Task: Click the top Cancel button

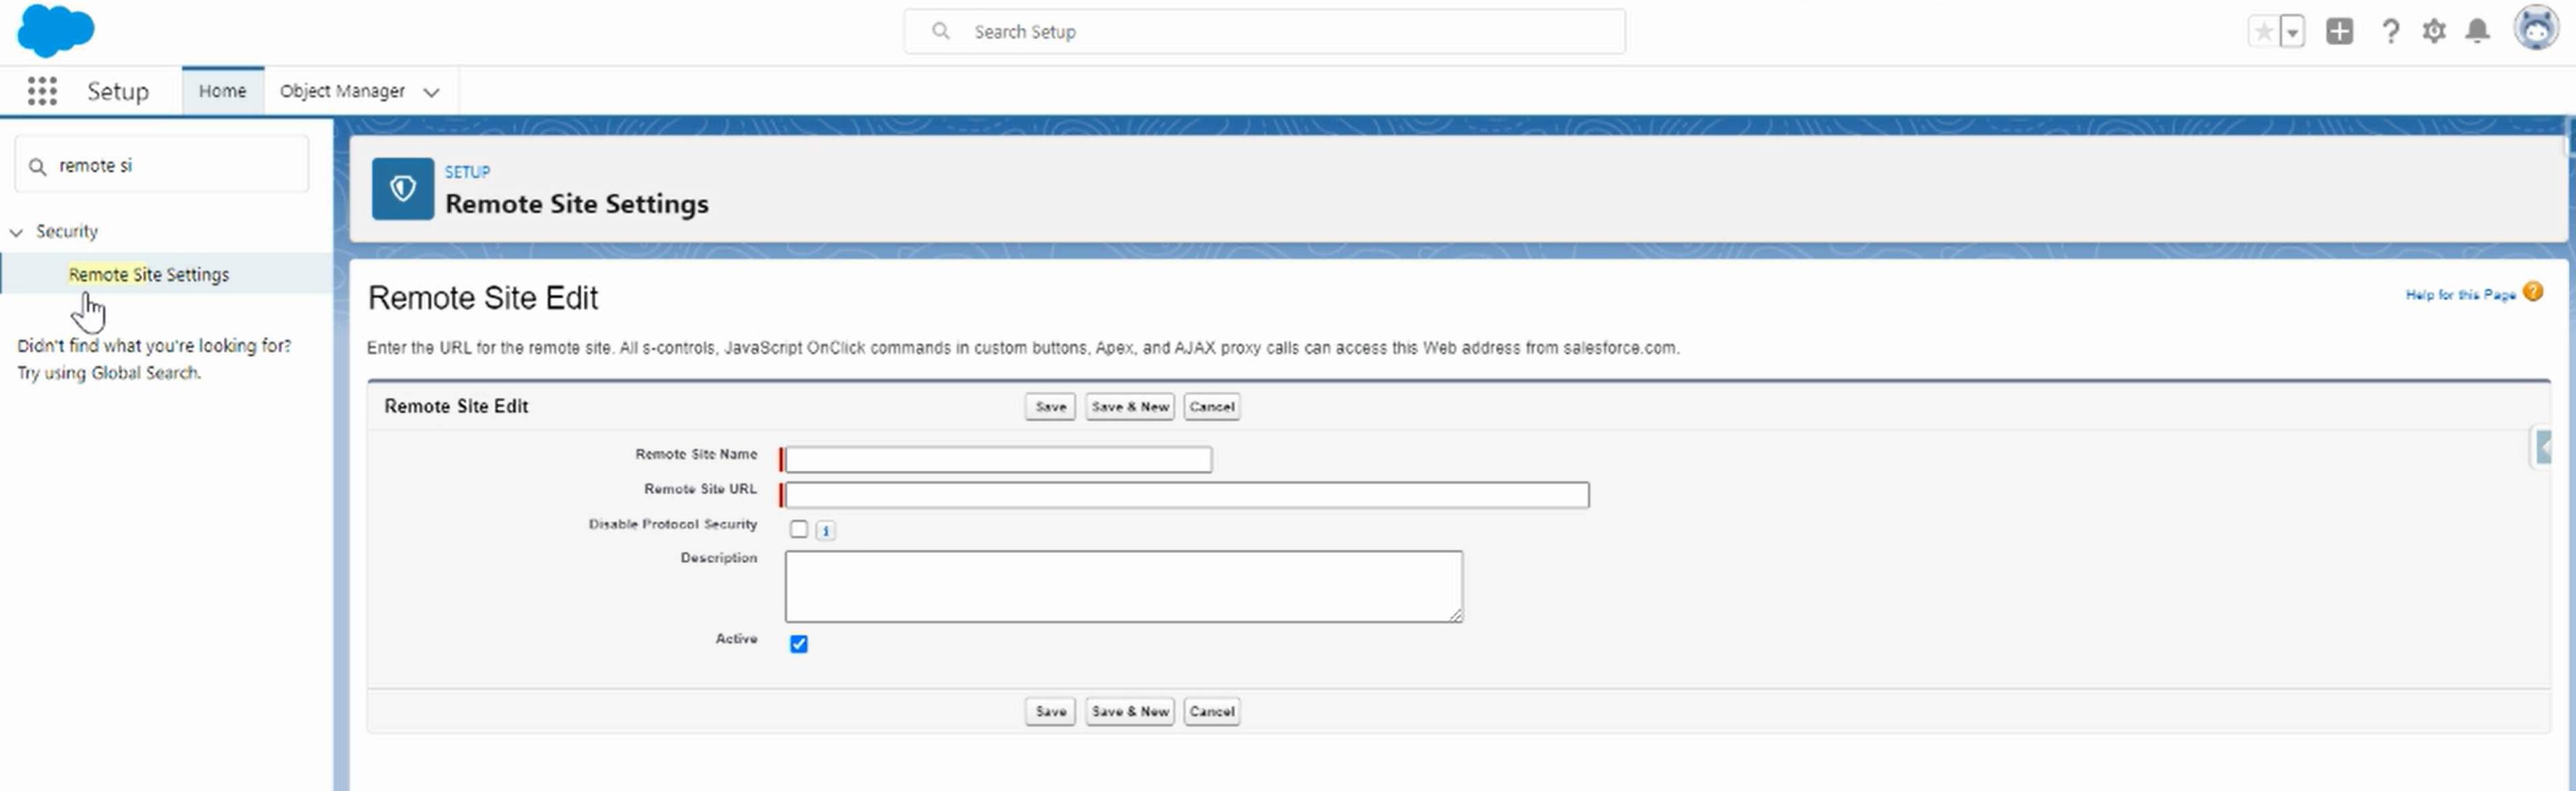Action: [x=1212, y=407]
